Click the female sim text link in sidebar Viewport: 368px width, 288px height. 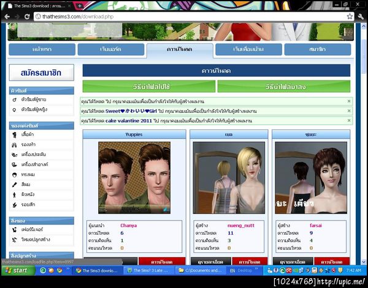click(34, 110)
